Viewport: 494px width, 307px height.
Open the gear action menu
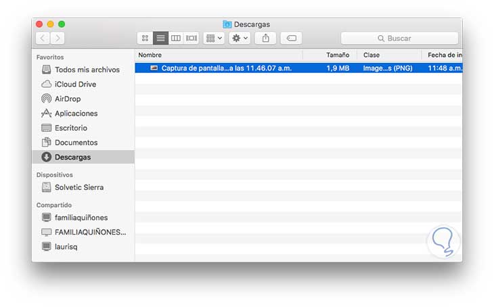(x=240, y=38)
